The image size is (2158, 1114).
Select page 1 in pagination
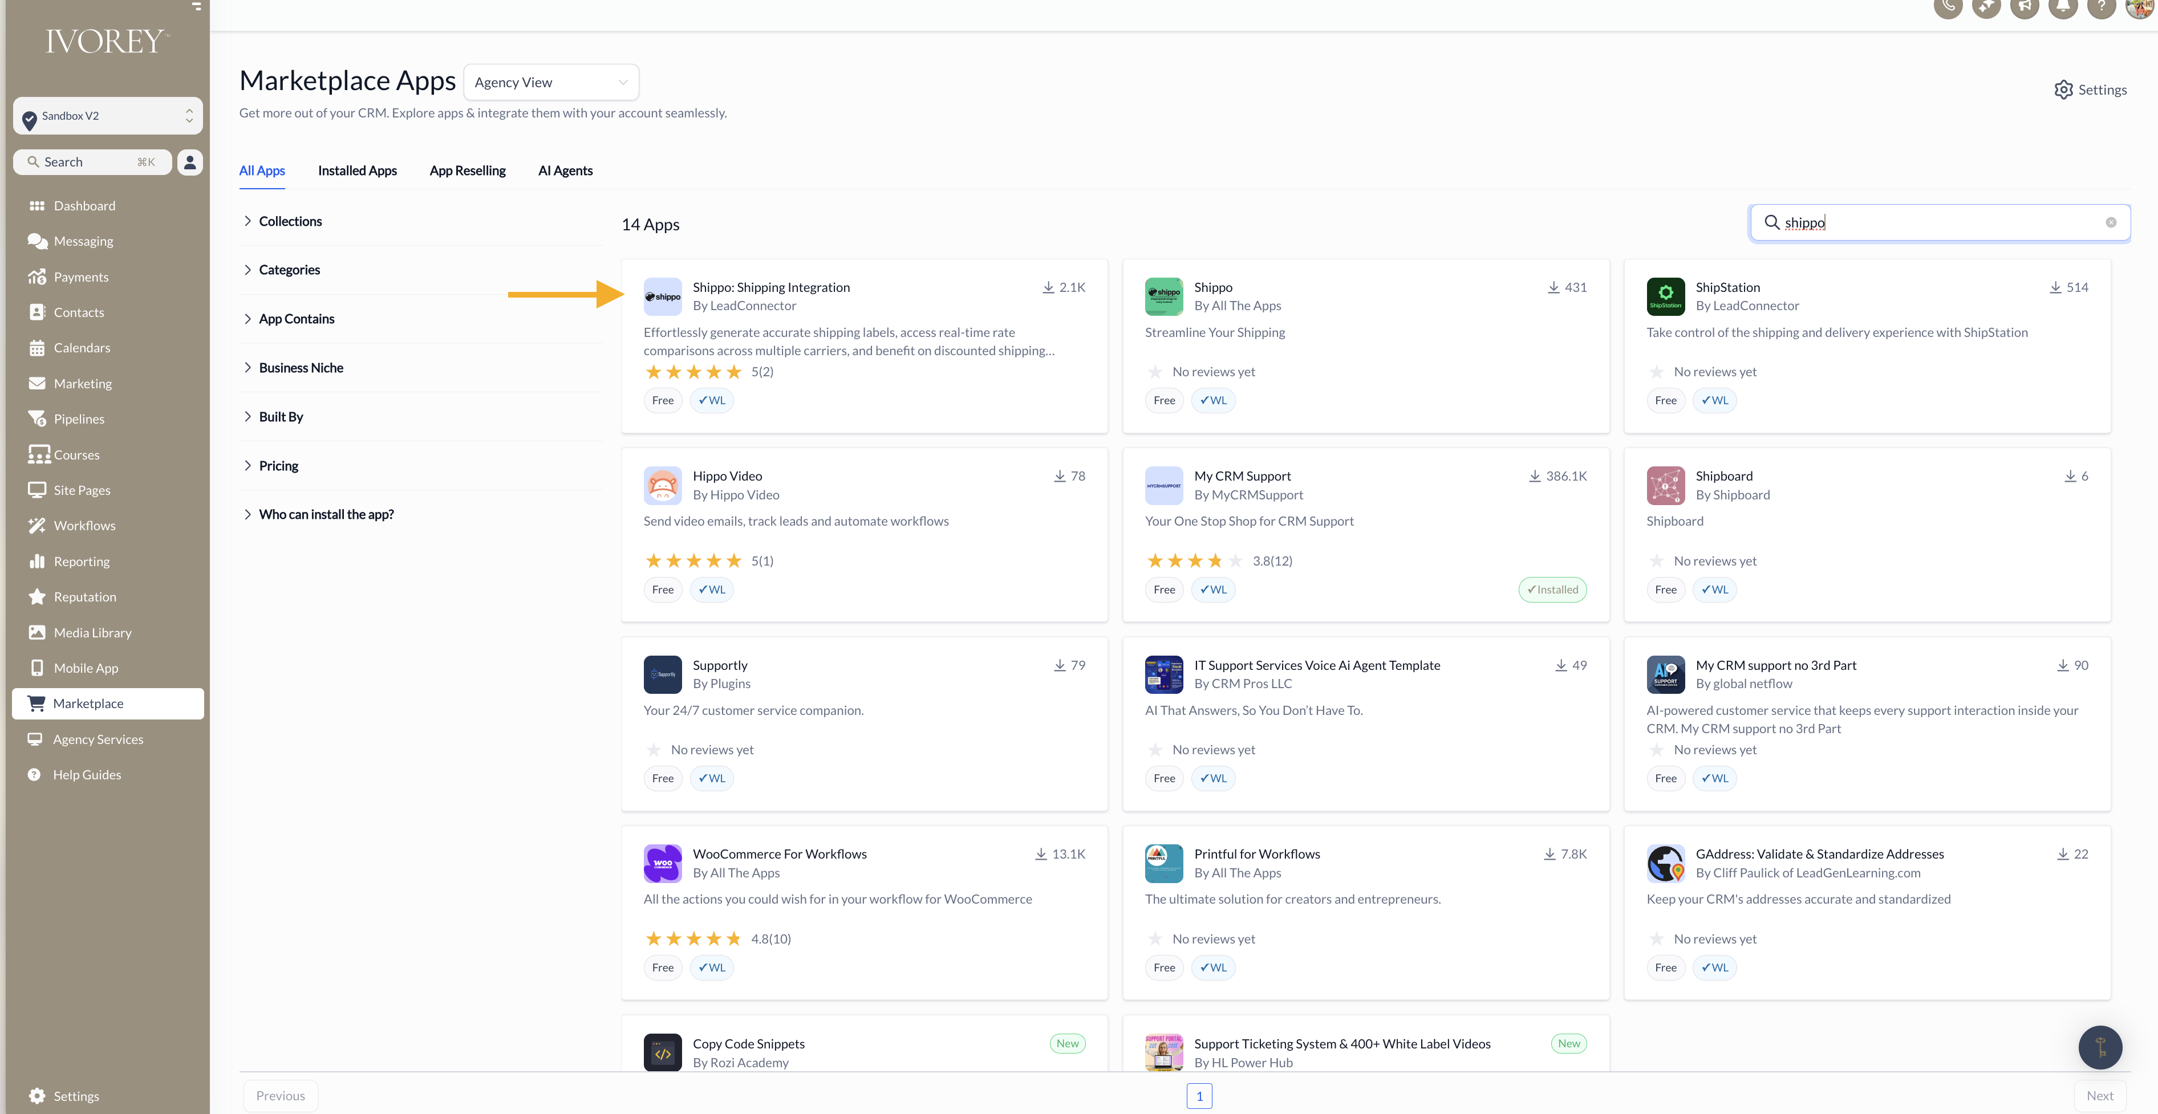click(1199, 1096)
